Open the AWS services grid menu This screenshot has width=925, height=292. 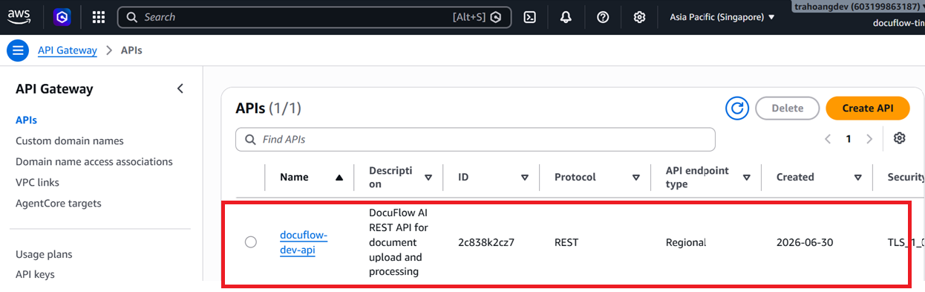[98, 17]
